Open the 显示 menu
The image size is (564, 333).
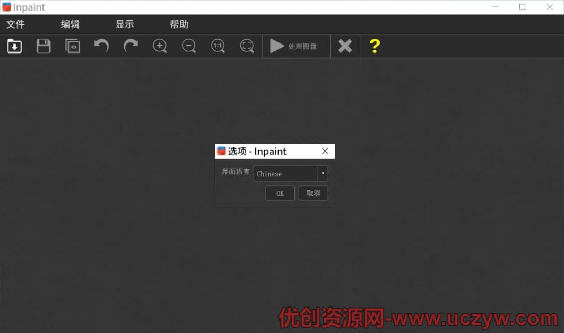click(124, 24)
